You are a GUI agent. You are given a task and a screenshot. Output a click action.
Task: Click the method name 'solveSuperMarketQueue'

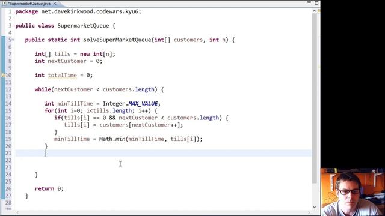117,40
